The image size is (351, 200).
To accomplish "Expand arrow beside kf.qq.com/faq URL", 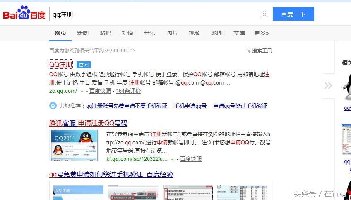I will point(172,160).
